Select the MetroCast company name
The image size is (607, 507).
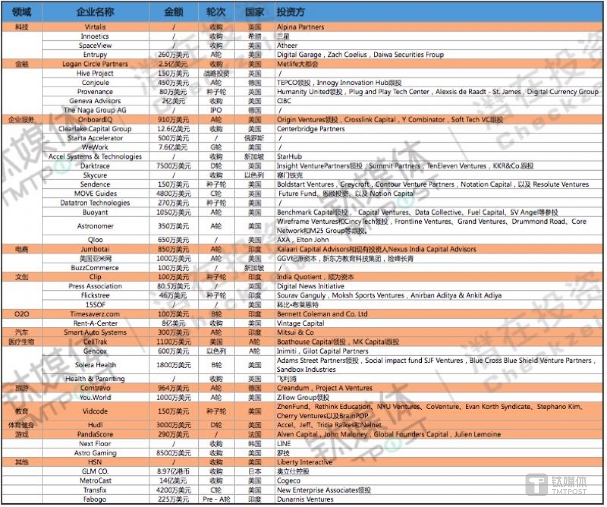tap(95, 481)
